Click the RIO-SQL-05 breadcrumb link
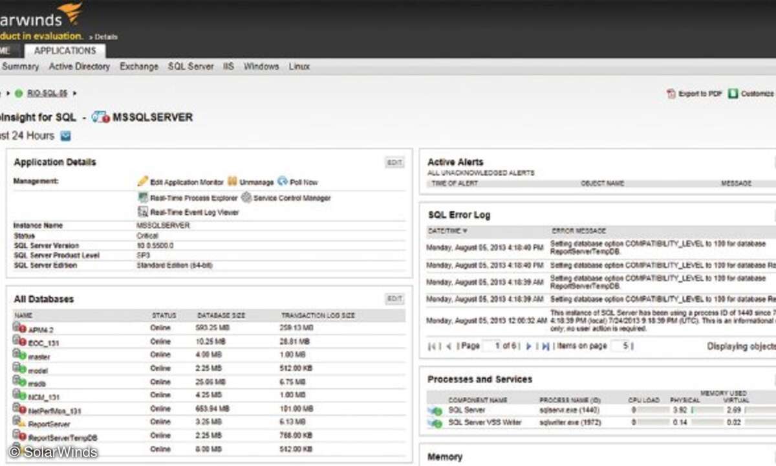 tap(47, 93)
